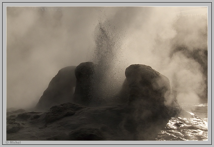This screenshot has height=147, width=214.
Task: Click the © Michel copyright watermark
Action: pos(13,143)
